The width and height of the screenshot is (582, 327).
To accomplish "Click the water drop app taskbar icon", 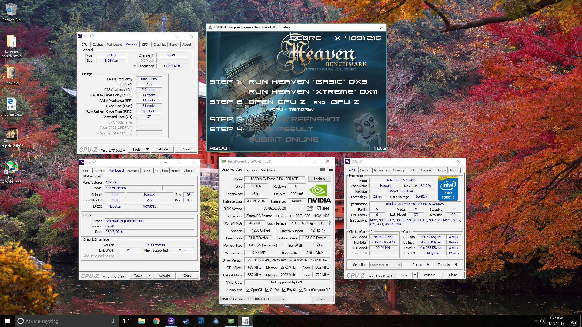I will coord(216,321).
